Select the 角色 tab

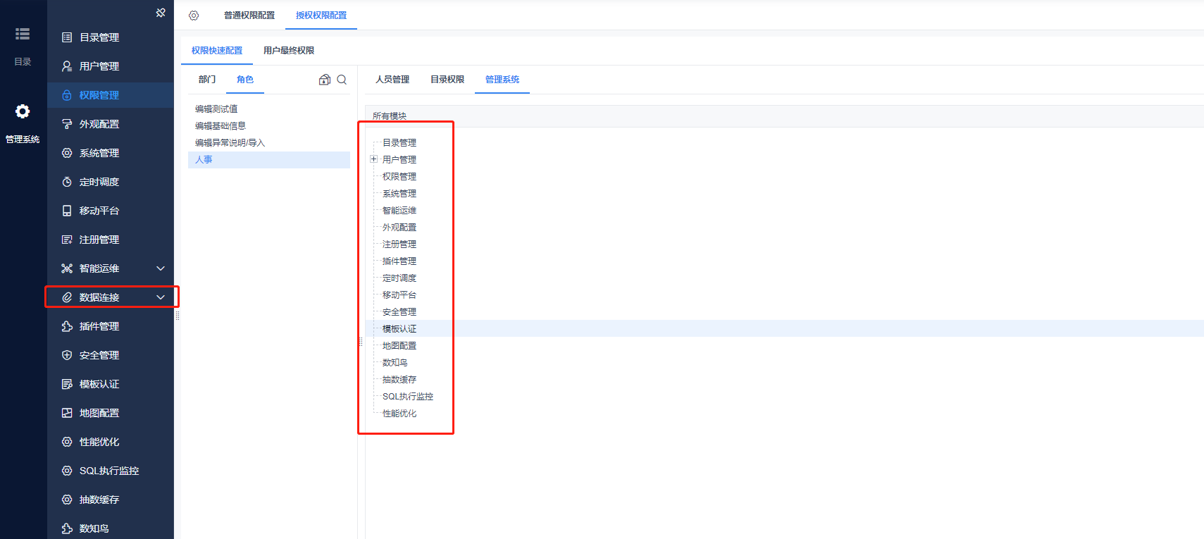(245, 80)
